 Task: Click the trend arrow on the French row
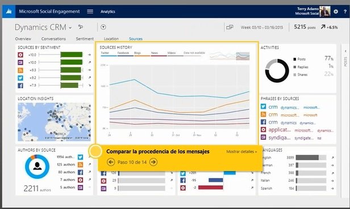332,173
